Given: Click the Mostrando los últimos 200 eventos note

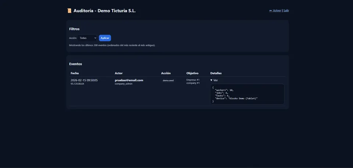Looking at the screenshot, I should [x=112, y=45].
